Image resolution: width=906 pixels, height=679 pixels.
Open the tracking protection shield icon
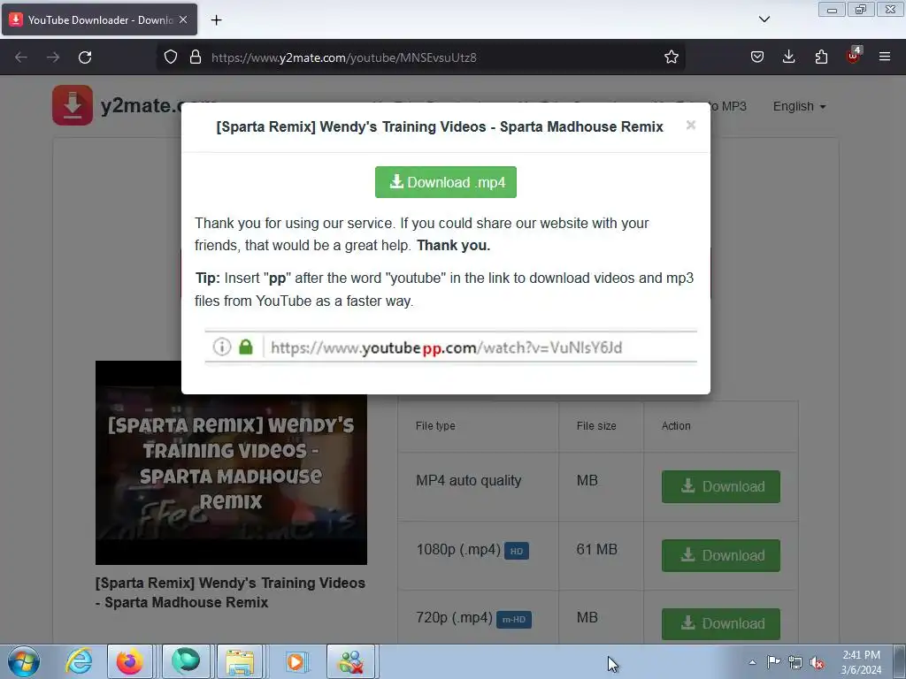pyautogui.click(x=171, y=57)
